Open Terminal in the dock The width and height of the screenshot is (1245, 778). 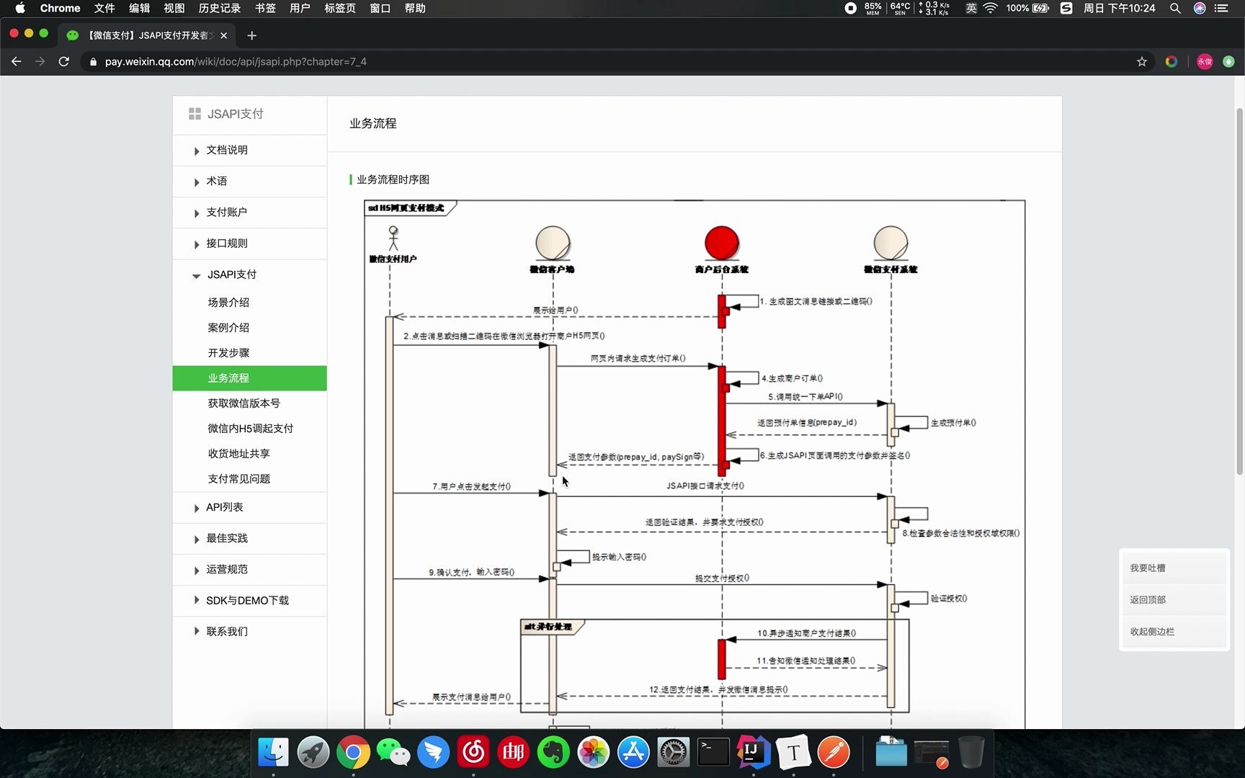tap(713, 753)
